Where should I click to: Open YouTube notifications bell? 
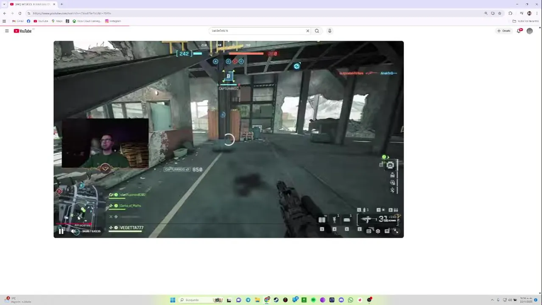[x=519, y=31]
